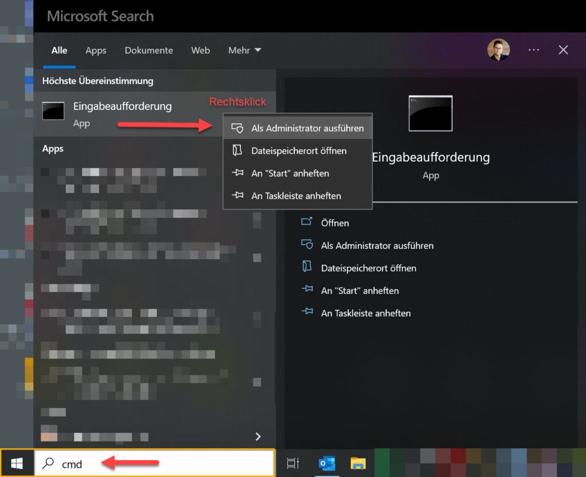Expand the last Apps result chevron arrow
The width and height of the screenshot is (586, 477).
click(x=258, y=436)
